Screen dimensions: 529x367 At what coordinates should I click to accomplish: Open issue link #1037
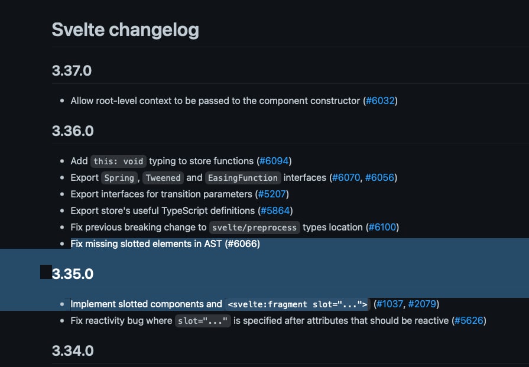coord(390,304)
